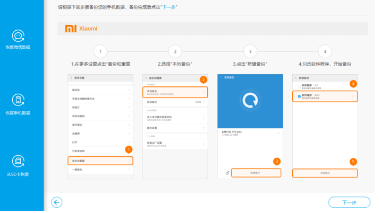Click the step 1 circle indicator

[x=100, y=51]
